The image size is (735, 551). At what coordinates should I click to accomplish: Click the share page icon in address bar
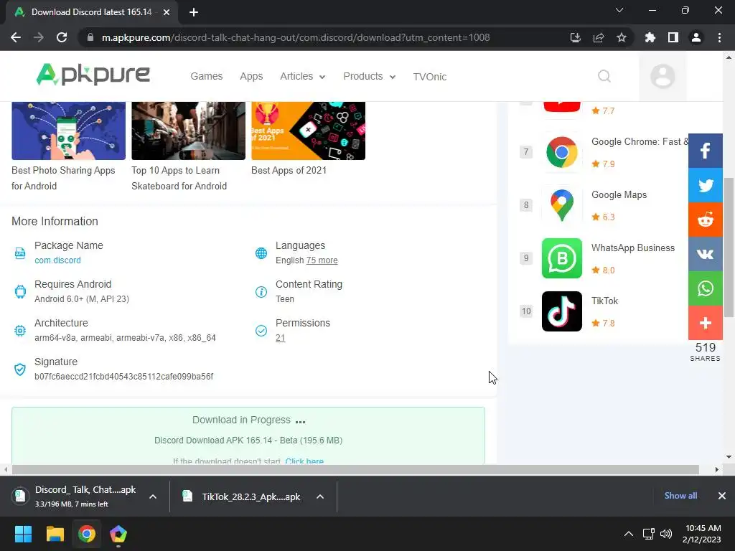[599, 37]
